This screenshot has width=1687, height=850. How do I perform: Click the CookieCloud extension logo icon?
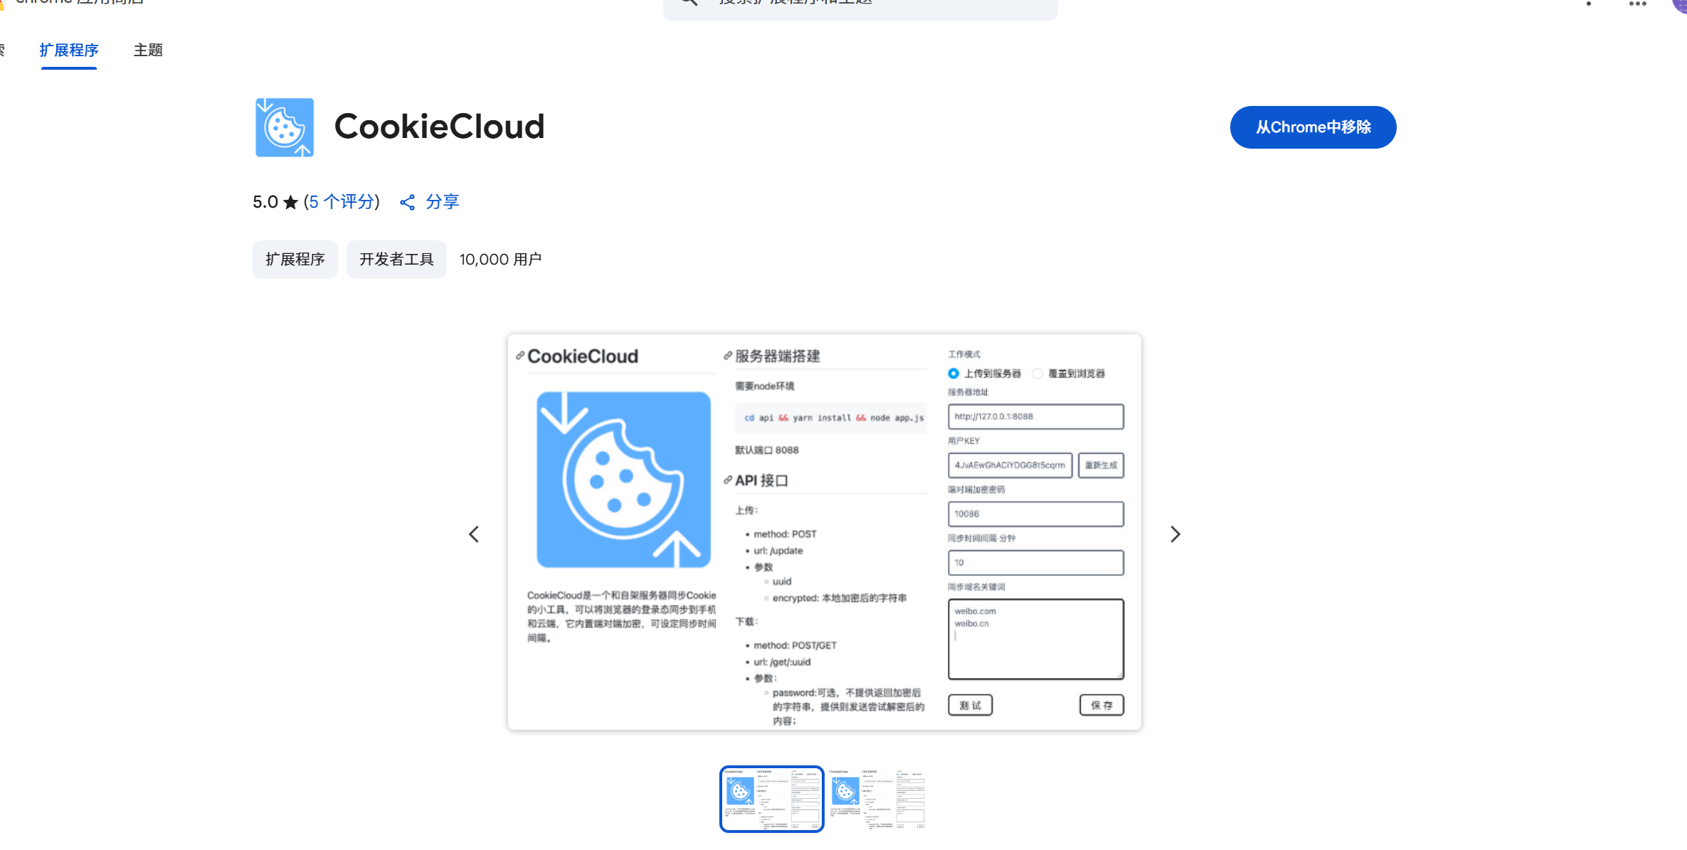(x=284, y=127)
